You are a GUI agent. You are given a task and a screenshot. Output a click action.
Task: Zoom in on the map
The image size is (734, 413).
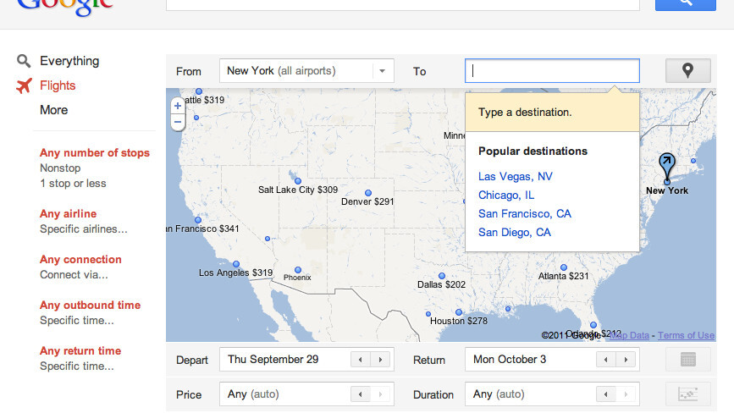[x=178, y=106]
